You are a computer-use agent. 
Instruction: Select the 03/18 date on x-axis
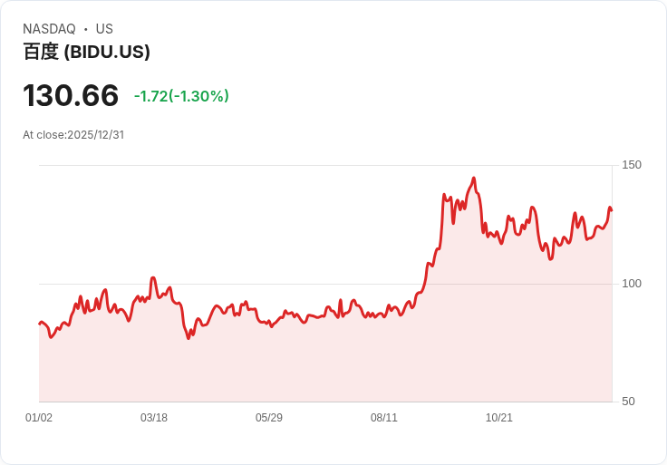154,418
